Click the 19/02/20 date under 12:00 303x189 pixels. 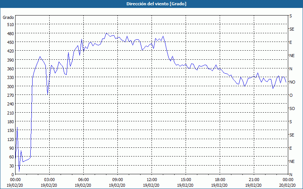pos(151,185)
